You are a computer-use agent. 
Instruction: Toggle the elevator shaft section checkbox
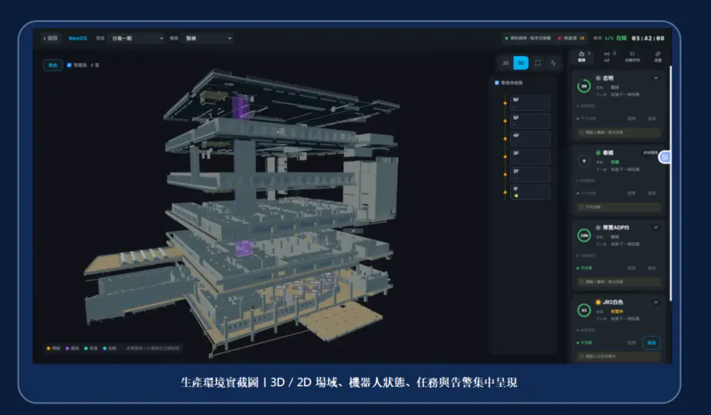(x=496, y=82)
